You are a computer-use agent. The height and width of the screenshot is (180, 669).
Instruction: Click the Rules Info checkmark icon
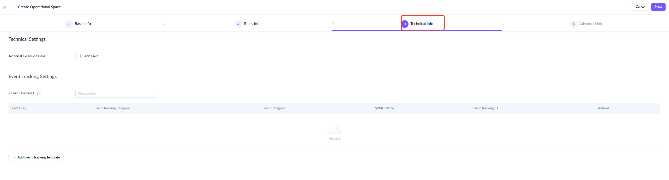[x=238, y=24]
